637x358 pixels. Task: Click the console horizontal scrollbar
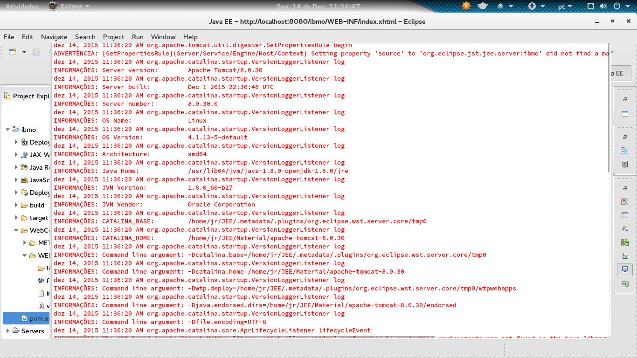244,337
